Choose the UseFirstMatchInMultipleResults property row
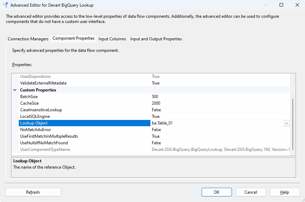 (84, 136)
